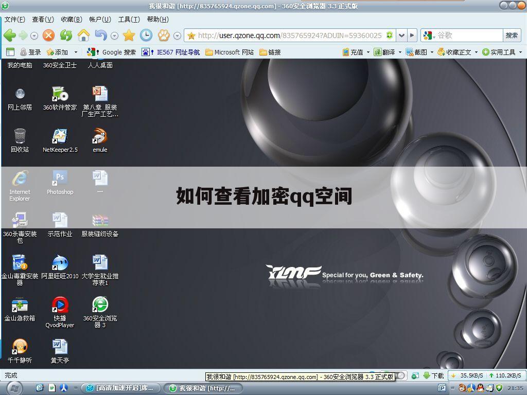Select the 千千静听 desktop icon
Screen dimensions: 527x395
(20, 351)
